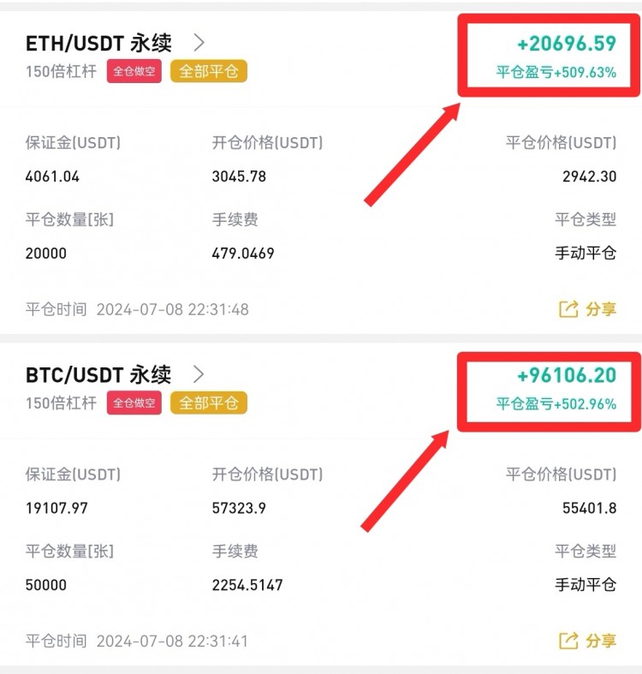This screenshot has width=642, height=674.
Task: Click the 分享 text on the ETH card
Action: coord(601,309)
